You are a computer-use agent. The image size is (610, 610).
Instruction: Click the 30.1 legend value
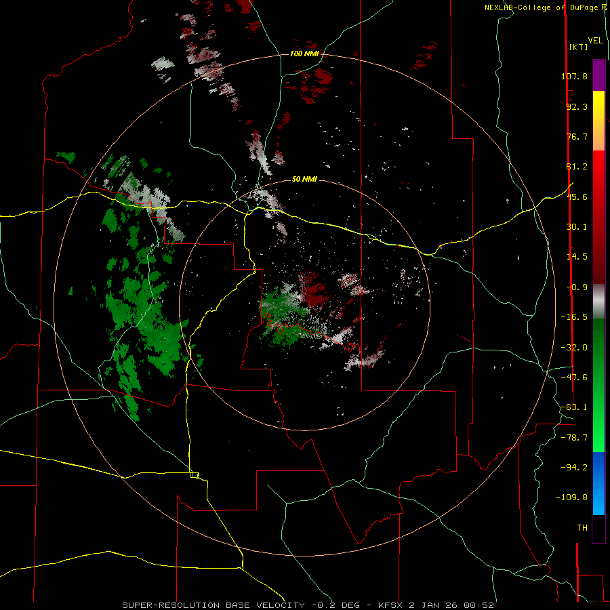(577, 227)
